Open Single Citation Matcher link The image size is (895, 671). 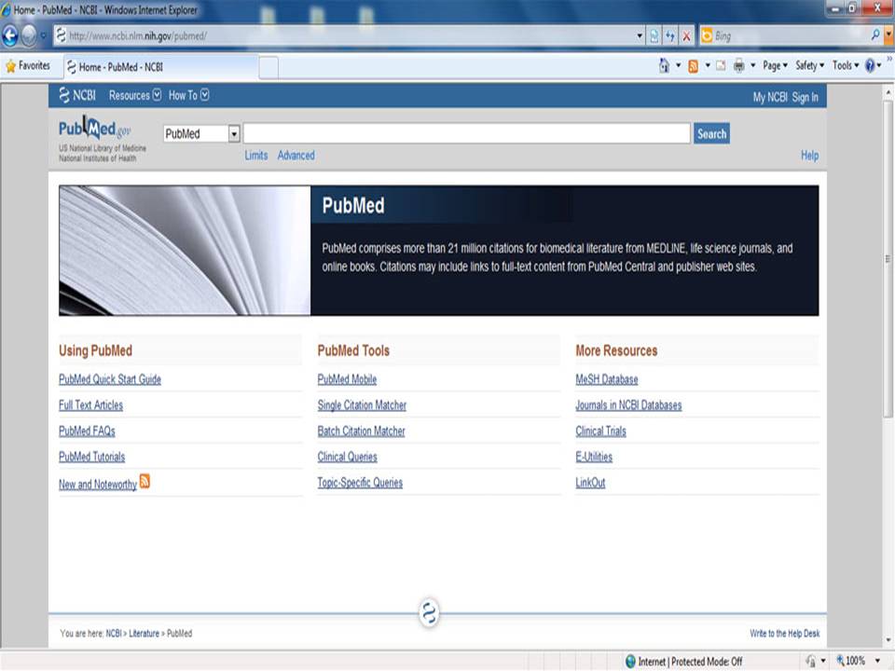[362, 405]
